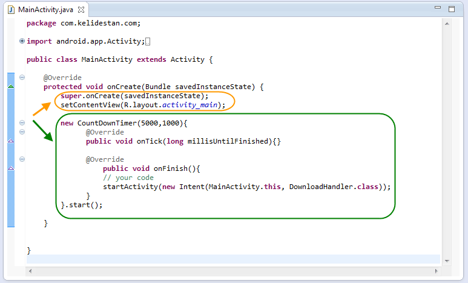Click the override marker beside onTick

(x=11, y=141)
